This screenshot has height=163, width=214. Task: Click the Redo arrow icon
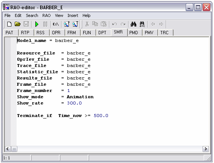coord(123,24)
